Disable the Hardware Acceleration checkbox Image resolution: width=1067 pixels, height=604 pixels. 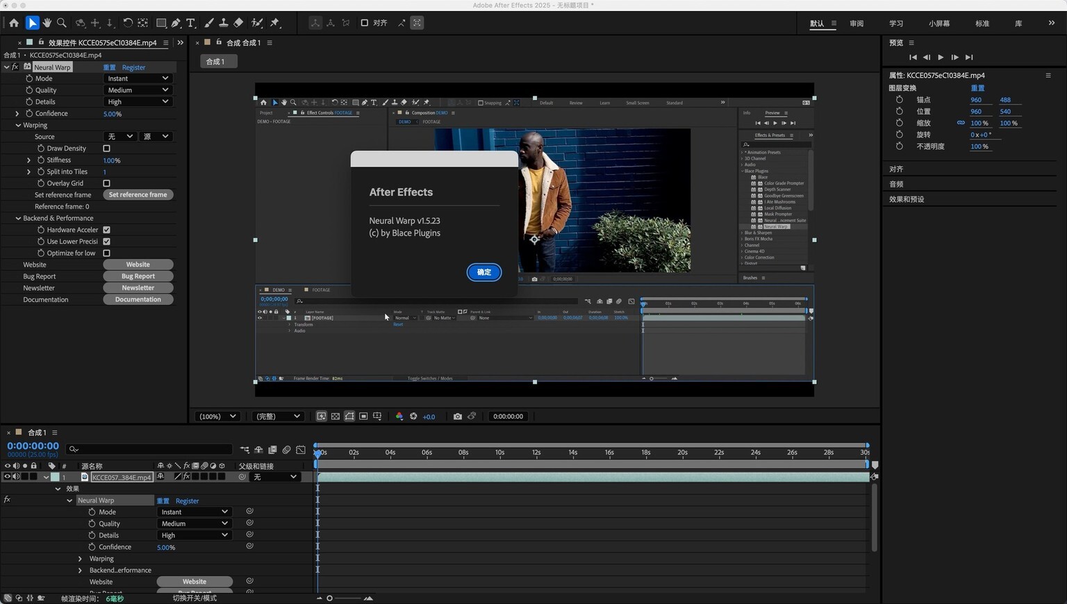pyautogui.click(x=106, y=230)
